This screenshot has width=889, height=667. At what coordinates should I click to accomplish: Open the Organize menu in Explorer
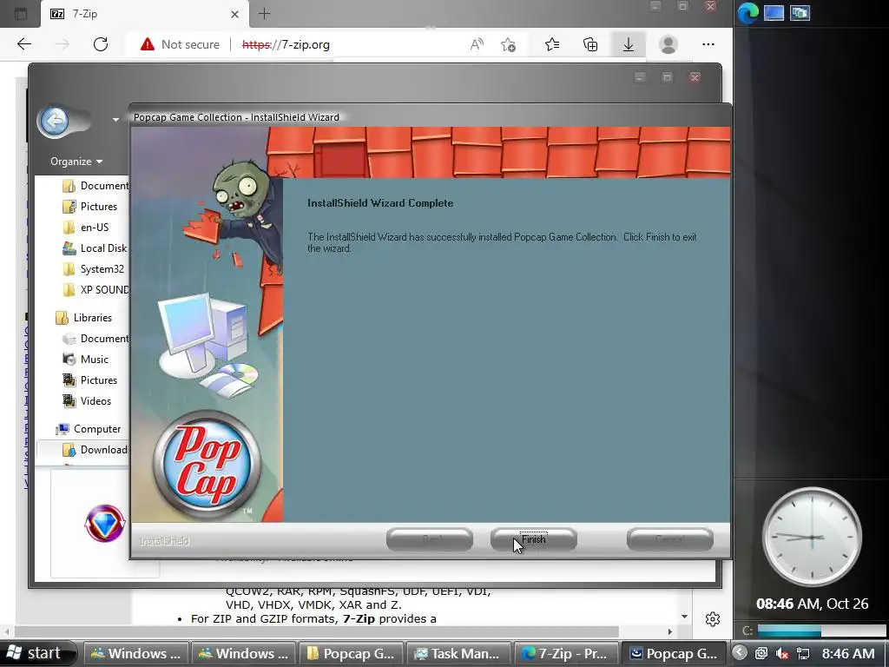pyautogui.click(x=76, y=162)
